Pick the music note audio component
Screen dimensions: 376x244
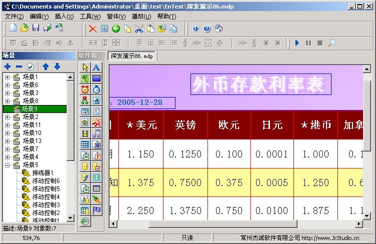pos(96,133)
